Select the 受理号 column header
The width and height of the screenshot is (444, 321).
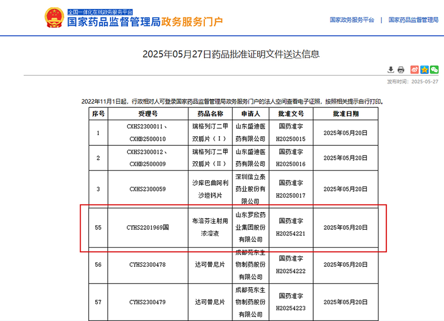point(147,113)
